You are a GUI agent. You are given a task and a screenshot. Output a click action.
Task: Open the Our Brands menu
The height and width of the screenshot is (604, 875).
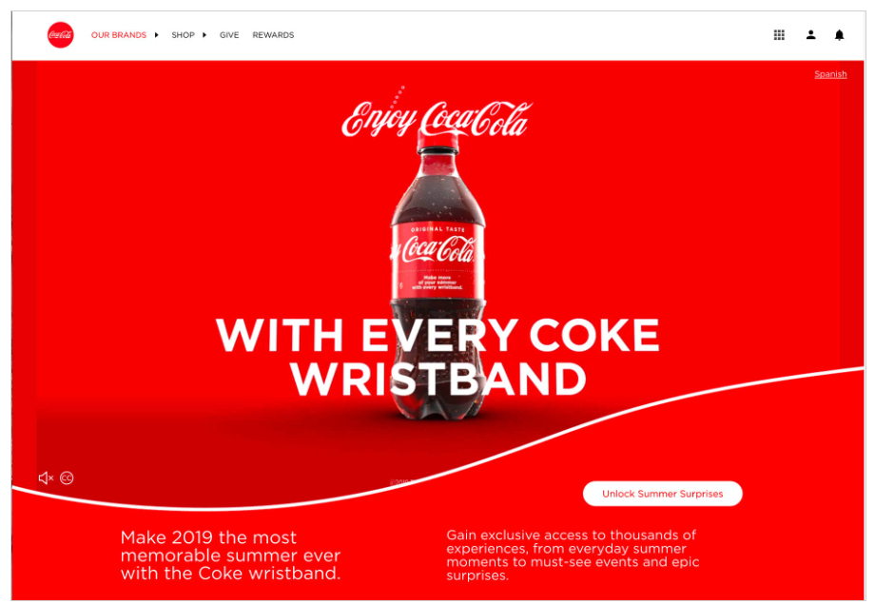pyautogui.click(x=118, y=34)
